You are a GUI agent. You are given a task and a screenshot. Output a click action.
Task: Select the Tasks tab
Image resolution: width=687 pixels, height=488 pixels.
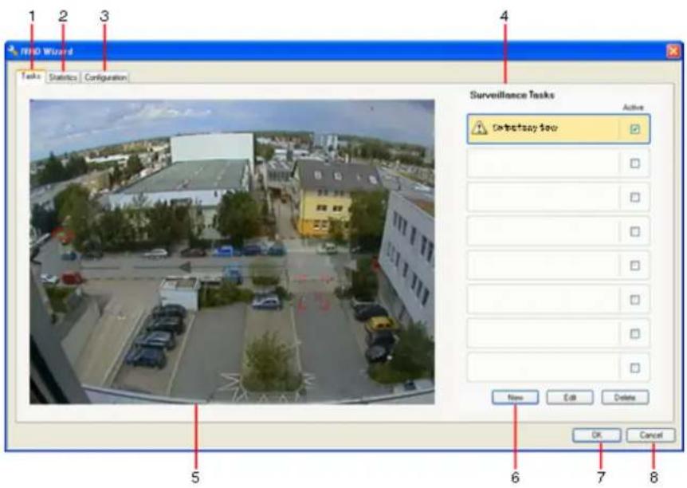coord(31,76)
